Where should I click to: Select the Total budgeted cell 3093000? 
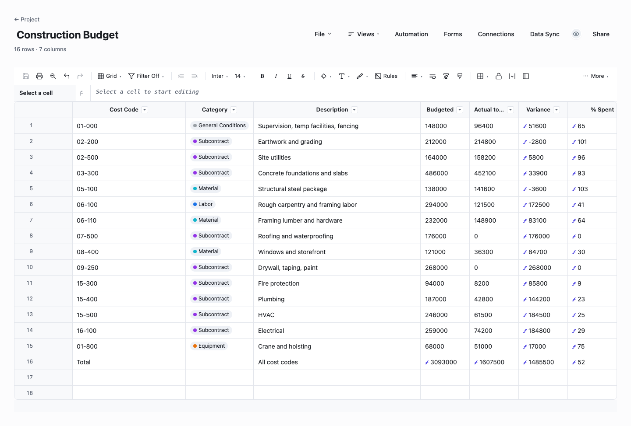(x=445, y=362)
